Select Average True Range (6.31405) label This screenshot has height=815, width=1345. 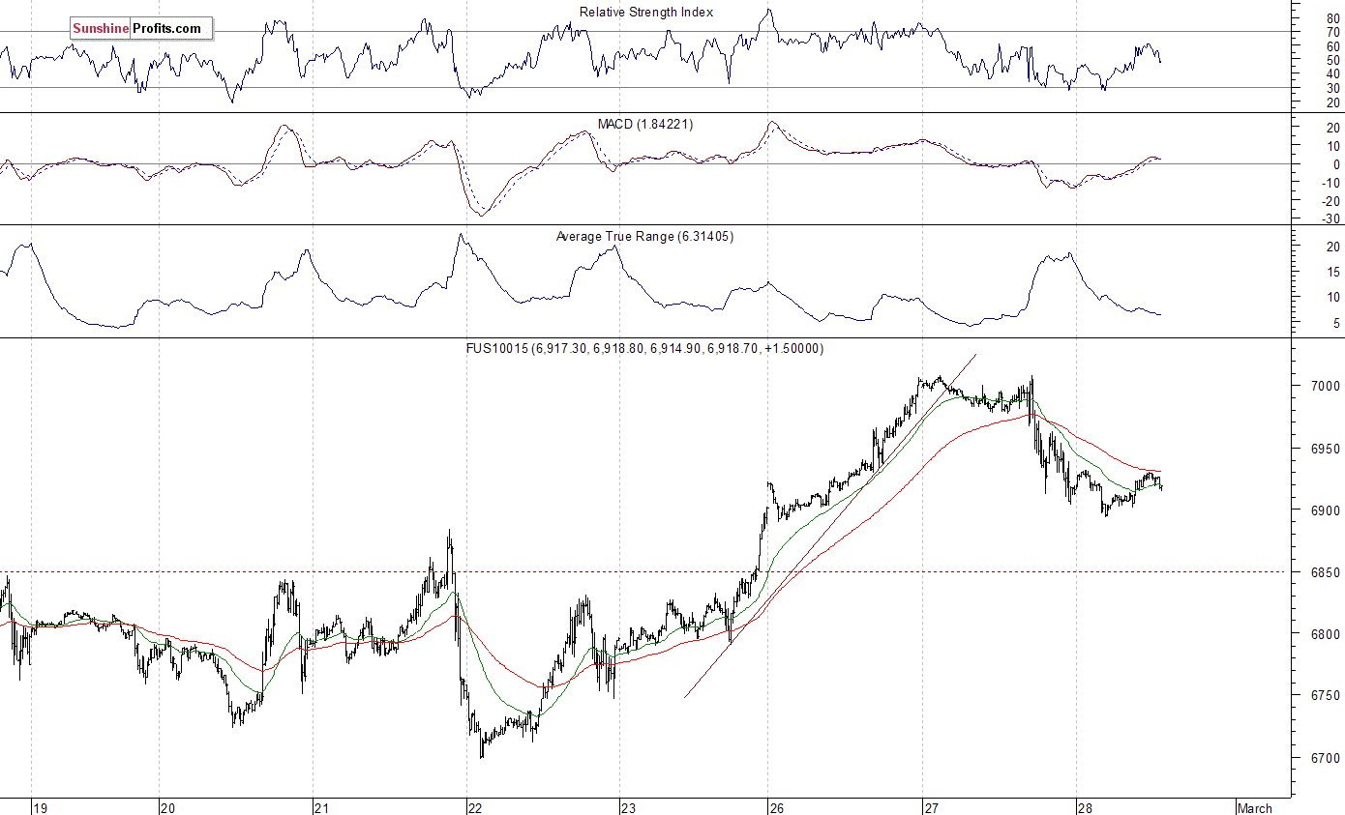tap(645, 236)
